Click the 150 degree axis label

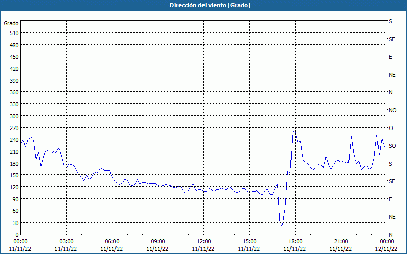[x=14, y=175]
